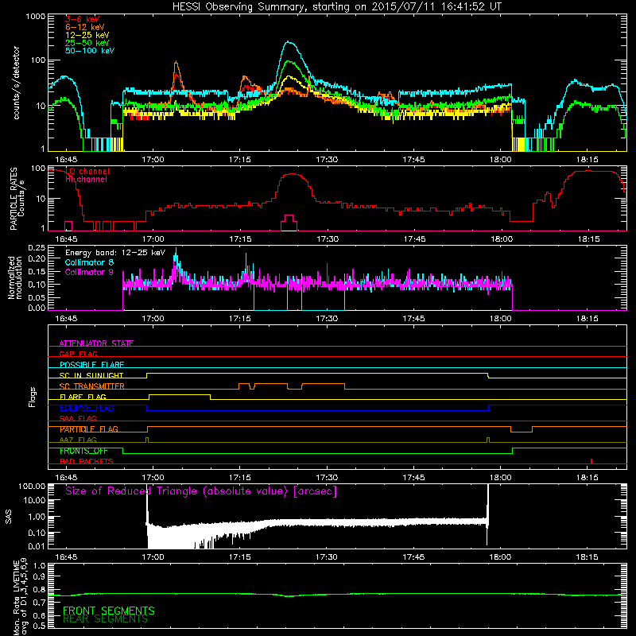Click the Mon. Rate LIVETIME axis label
The width and height of the screenshot is (636, 636).
tap(20, 595)
